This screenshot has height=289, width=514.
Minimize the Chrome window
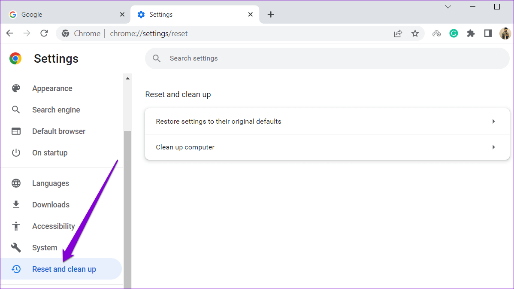coord(472,6)
